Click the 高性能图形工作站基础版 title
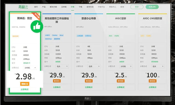The height and width of the screenshot is (105, 175). click(57, 20)
